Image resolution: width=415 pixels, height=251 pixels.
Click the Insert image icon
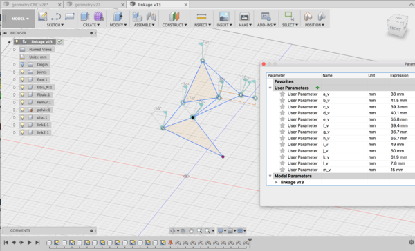click(x=224, y=17)
